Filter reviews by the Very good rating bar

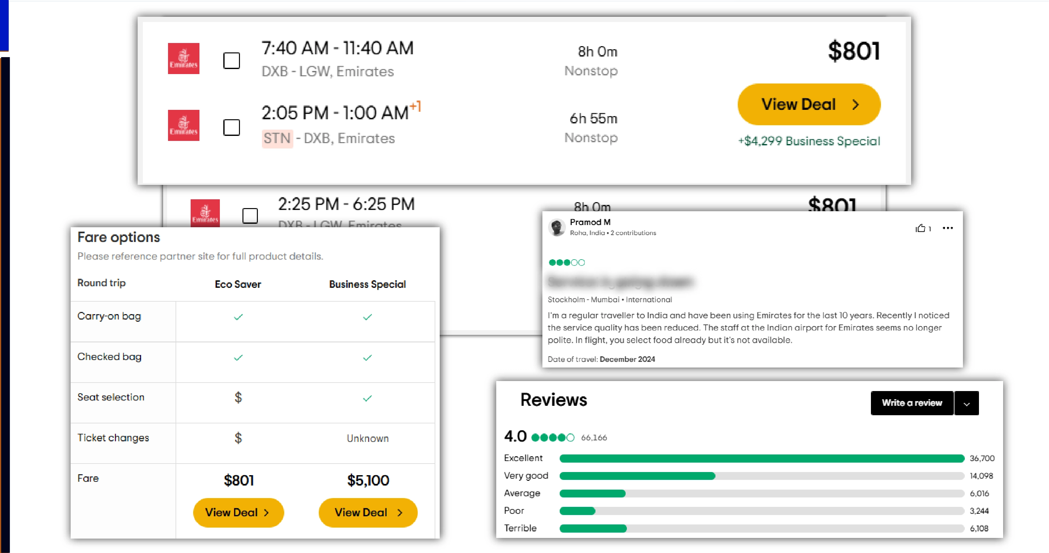pos(762,476)
